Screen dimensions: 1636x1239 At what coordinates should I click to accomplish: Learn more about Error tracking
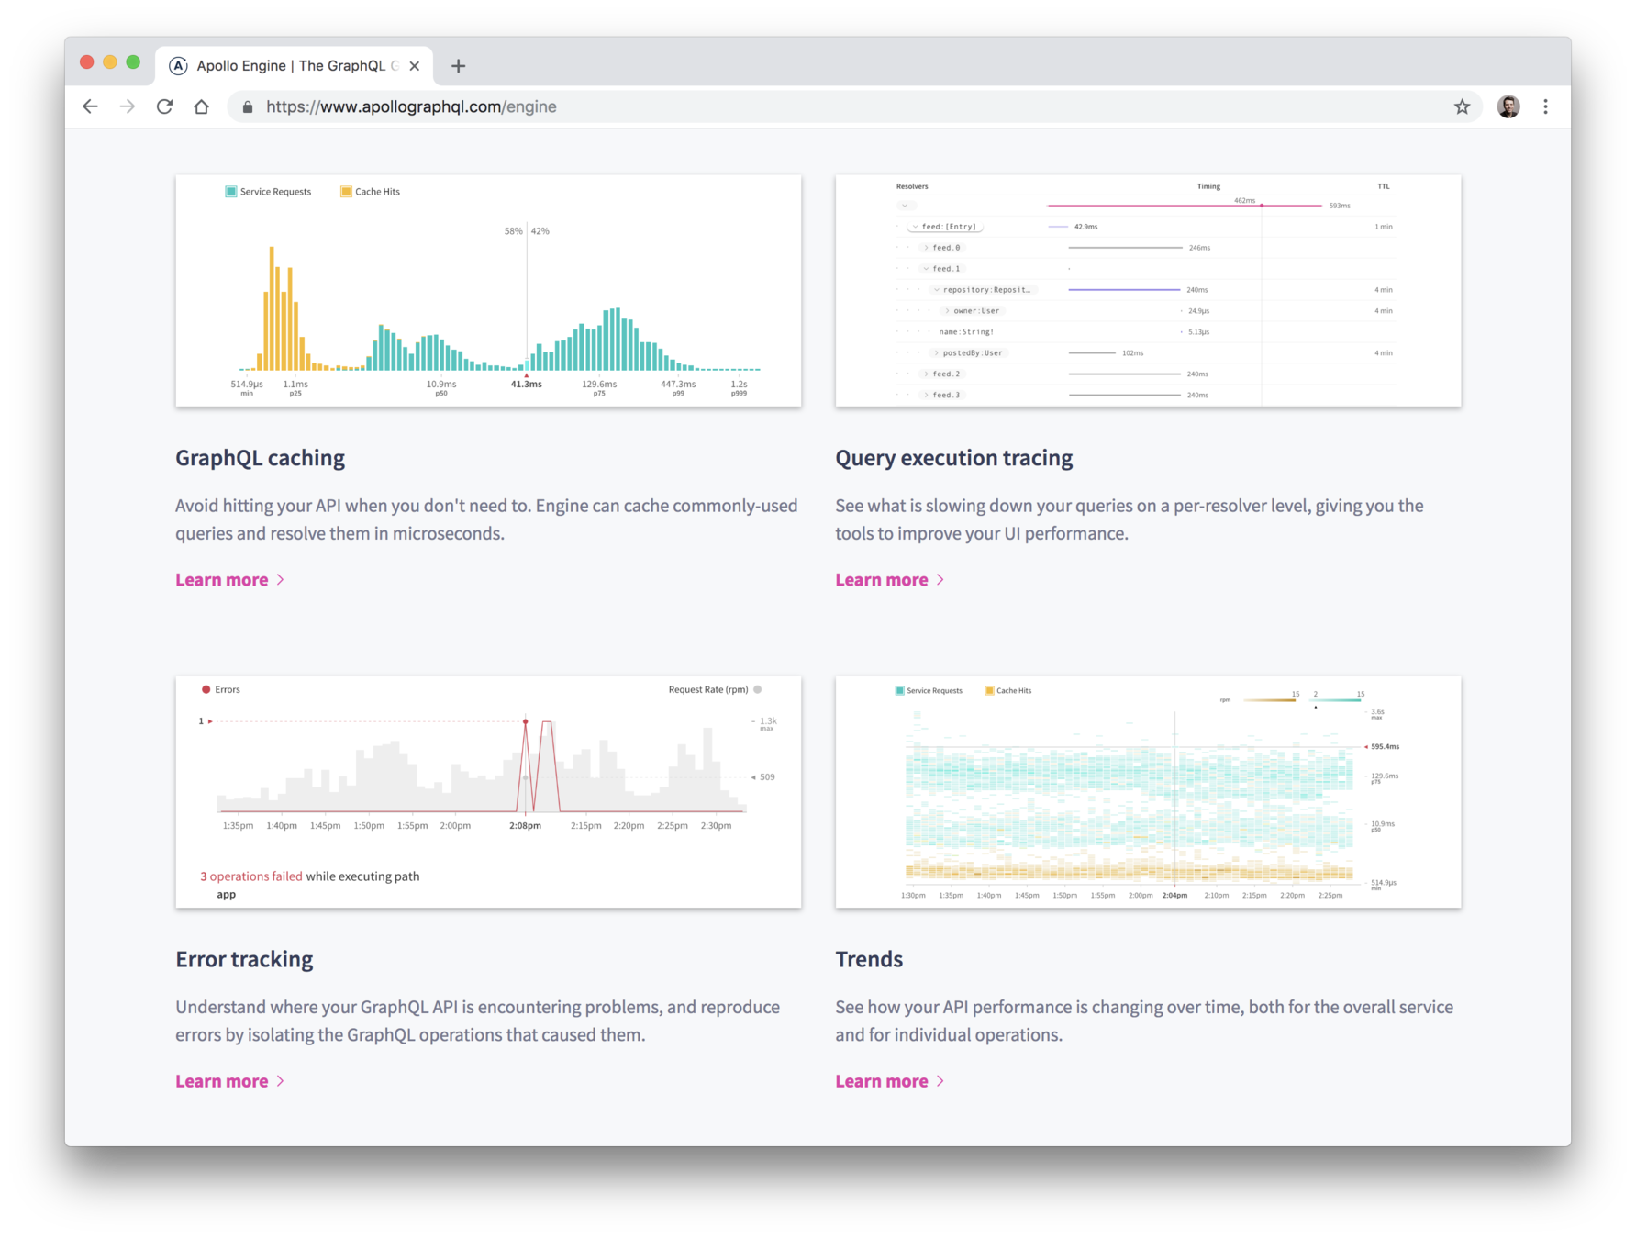coord(230,1081)
